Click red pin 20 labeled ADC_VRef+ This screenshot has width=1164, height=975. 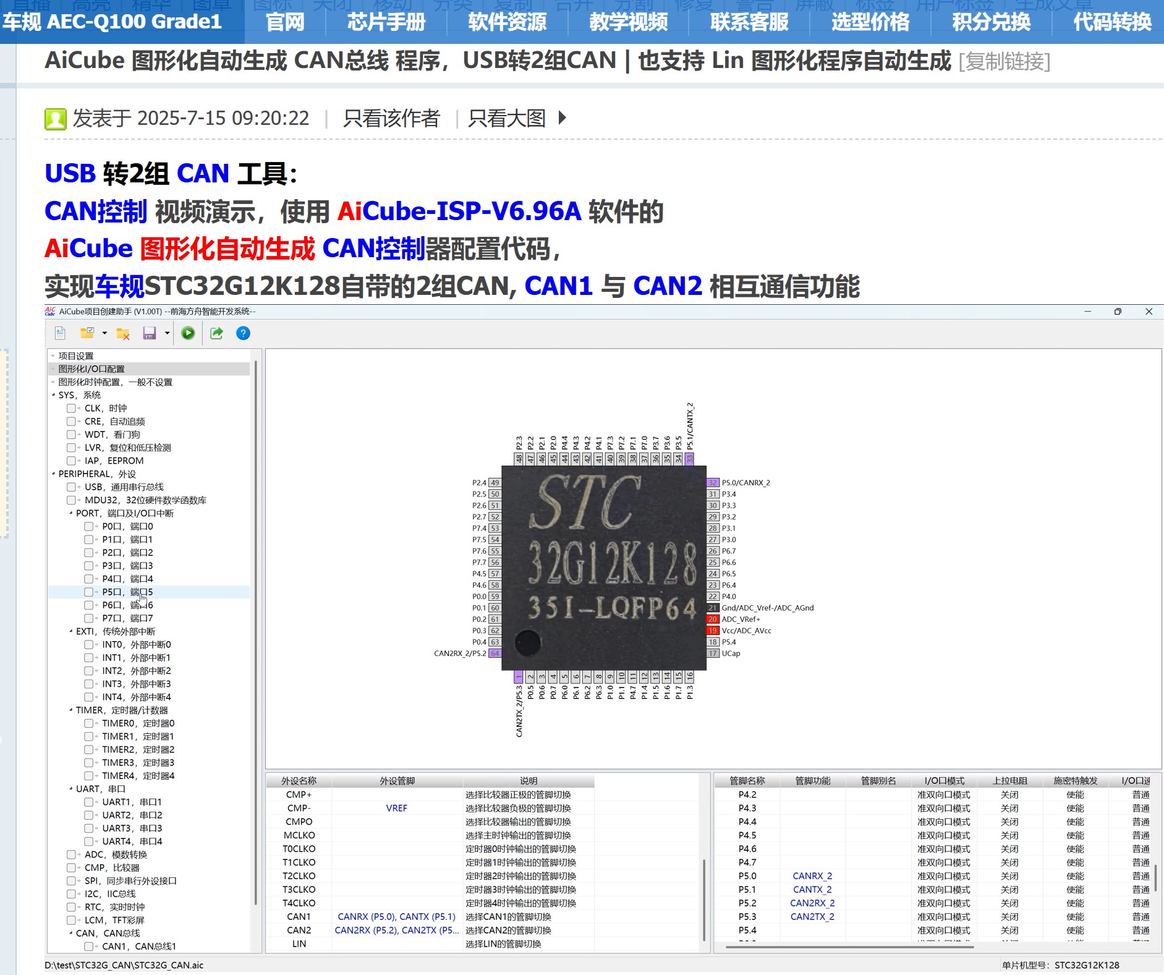[x=713, y=619]
